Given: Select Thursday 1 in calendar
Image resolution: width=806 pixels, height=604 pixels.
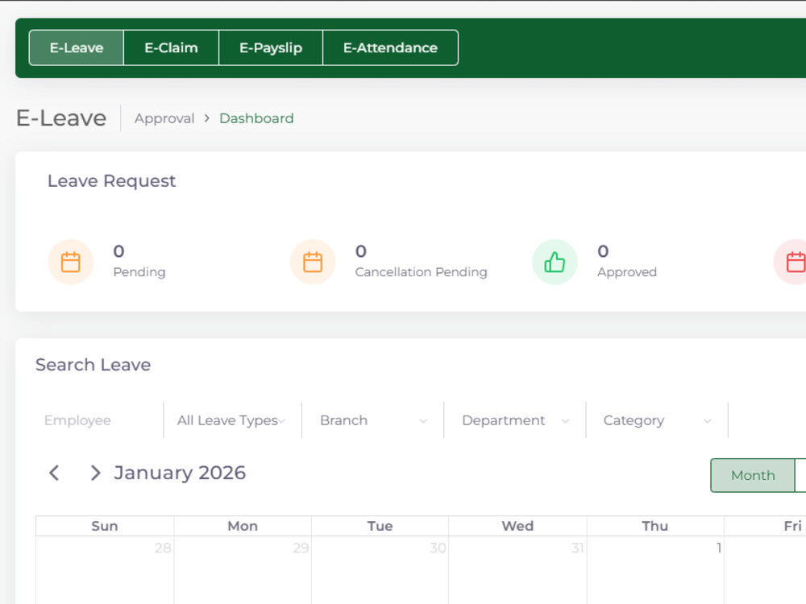Looking at the screenshot, I should click(x=719, y=548).
